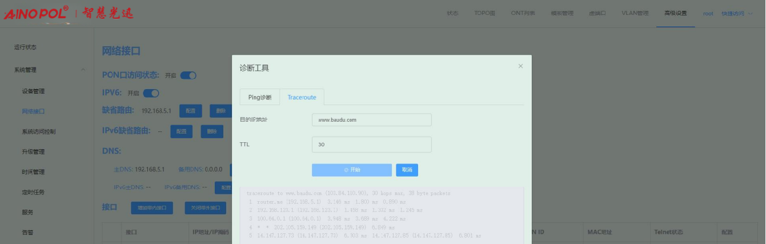Disable the IPV6 switch

pos(151,93)
